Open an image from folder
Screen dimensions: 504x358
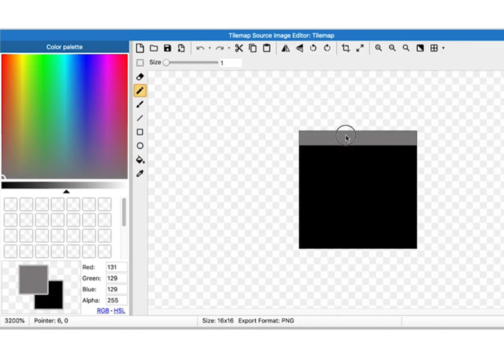tap(154, 48)
